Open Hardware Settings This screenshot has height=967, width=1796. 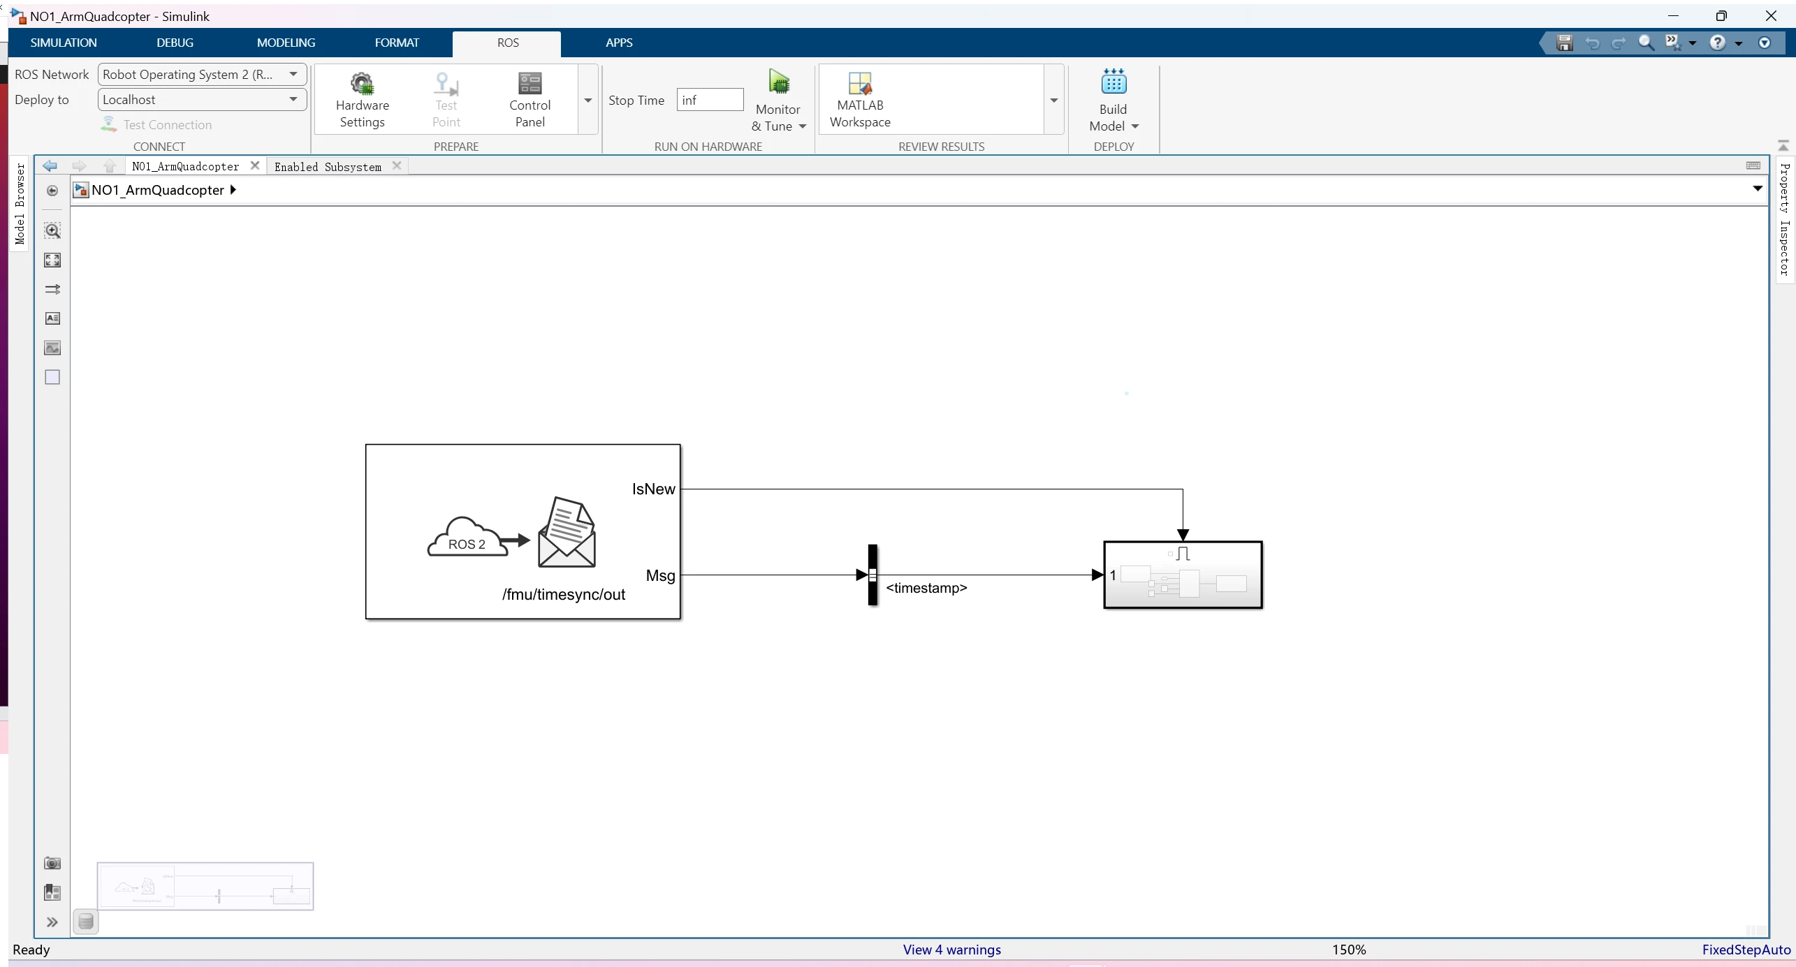point(362,100)
